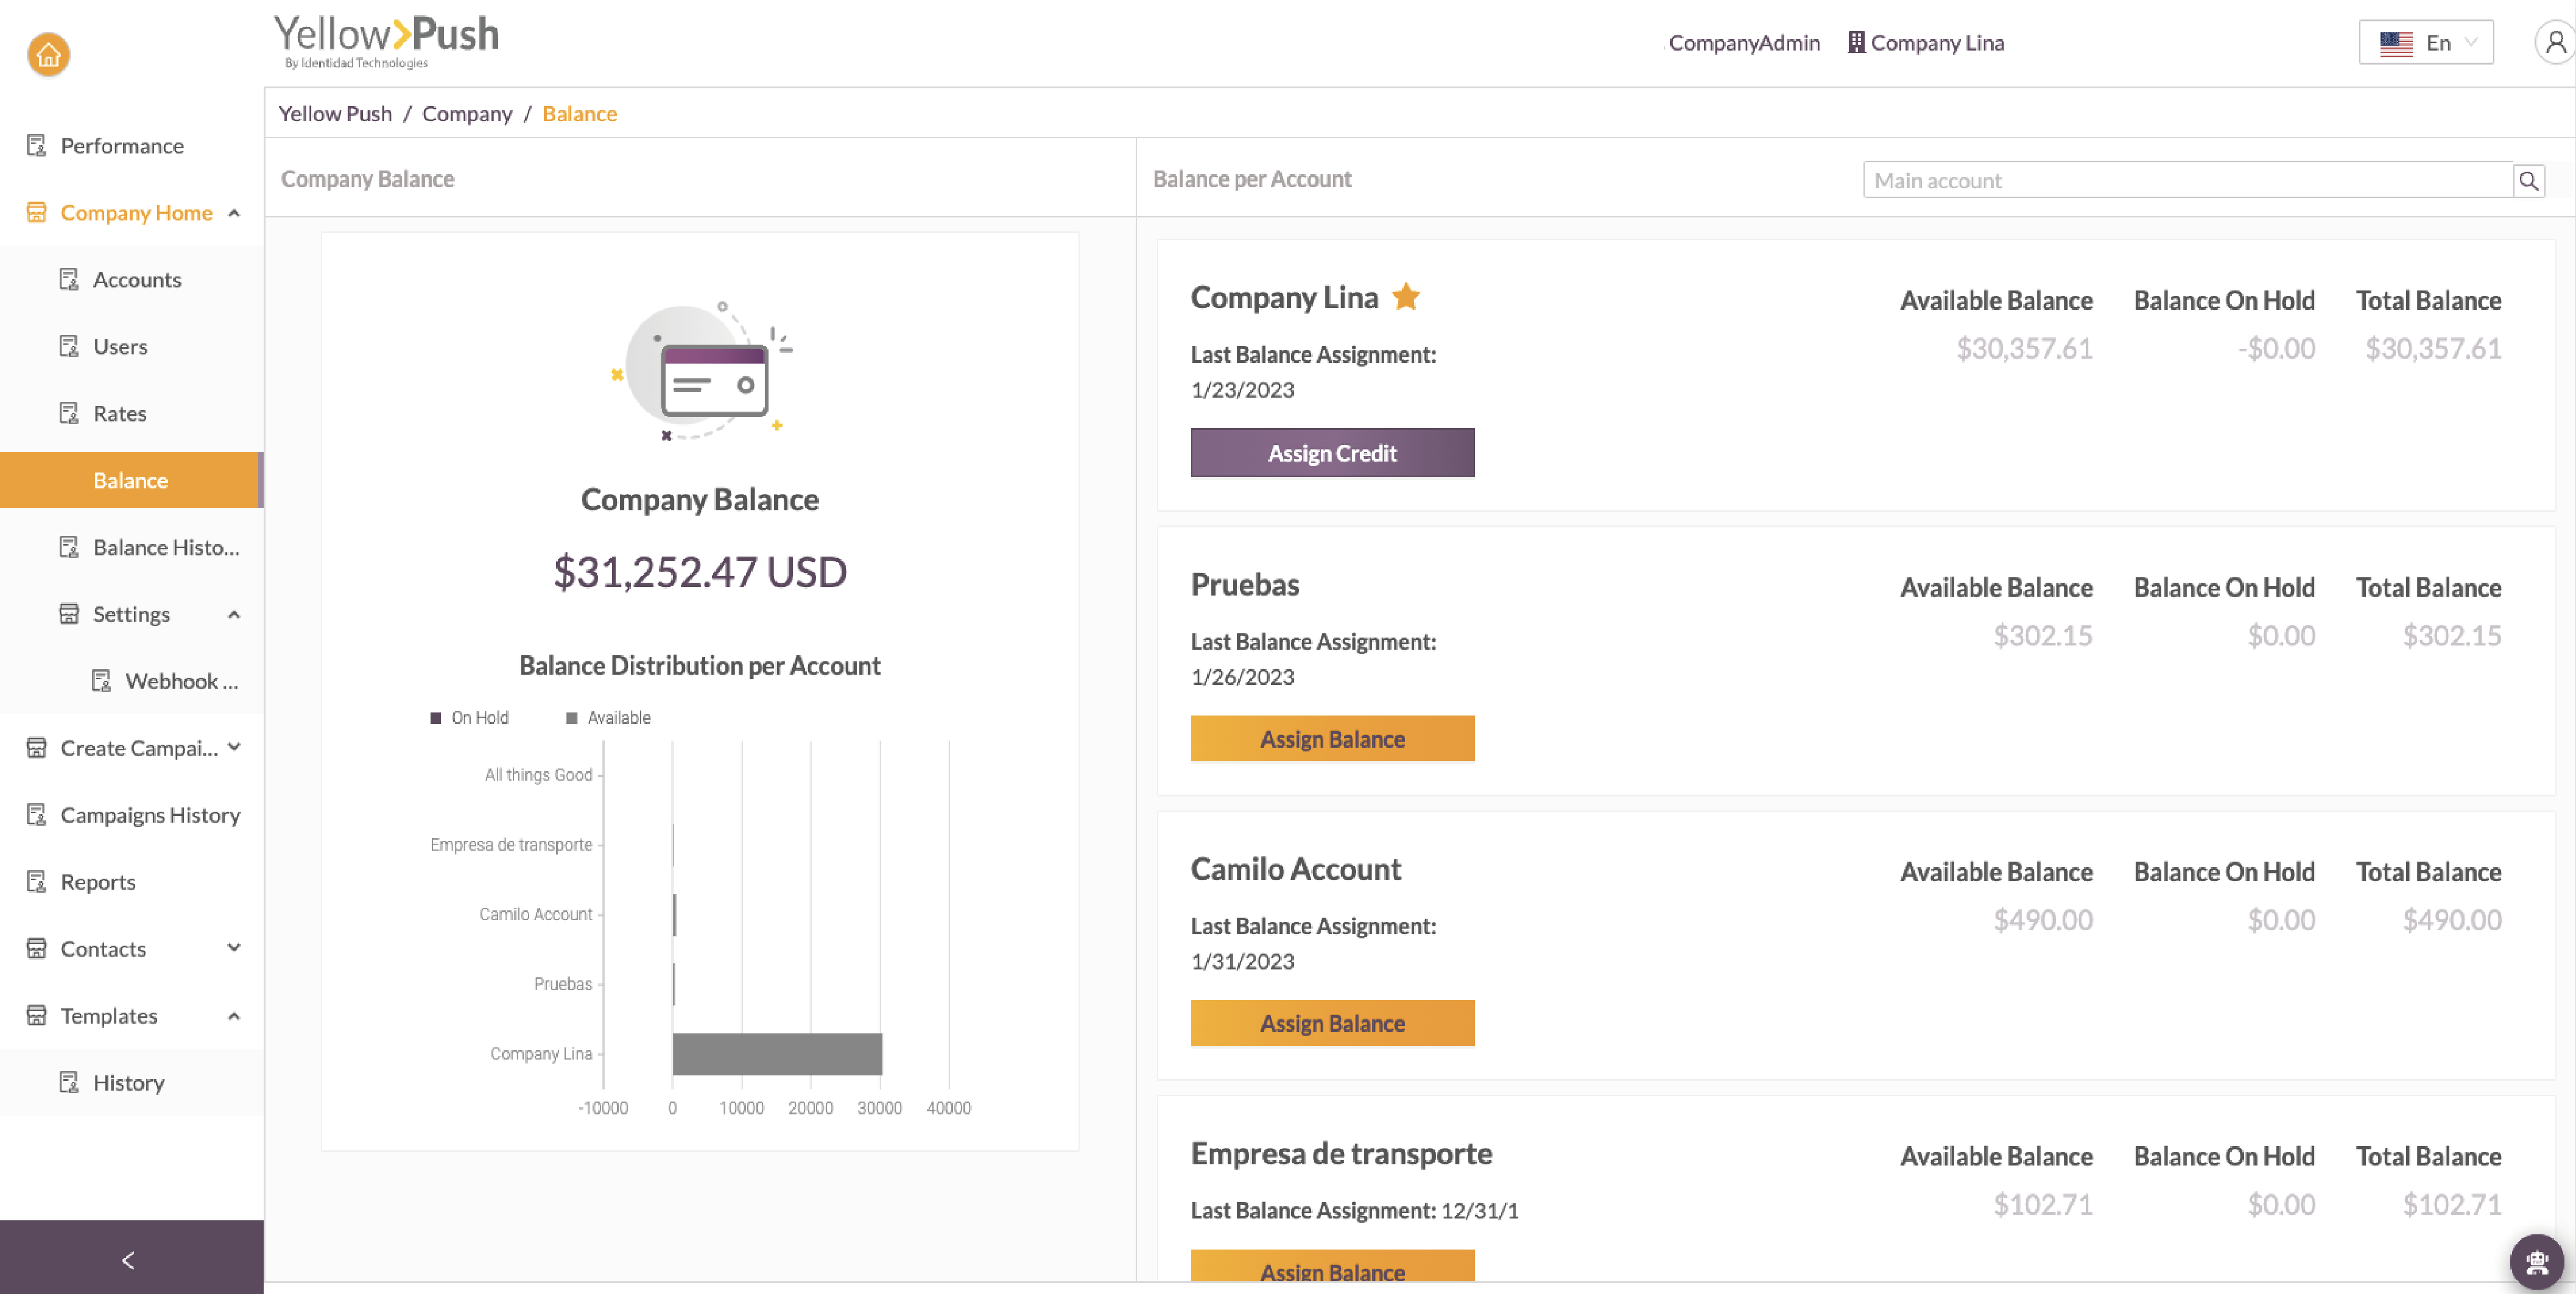2576x1294 pixels.
Task: Click the Performance sidebar icon
Action: pos(37,145)
